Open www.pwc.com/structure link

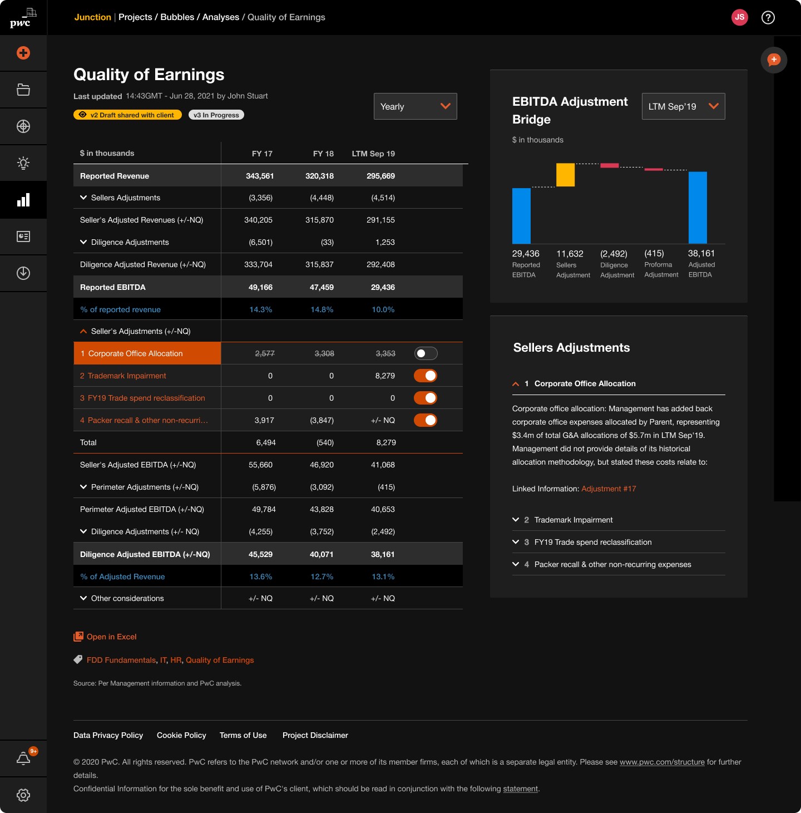click(x=662, y=762)
